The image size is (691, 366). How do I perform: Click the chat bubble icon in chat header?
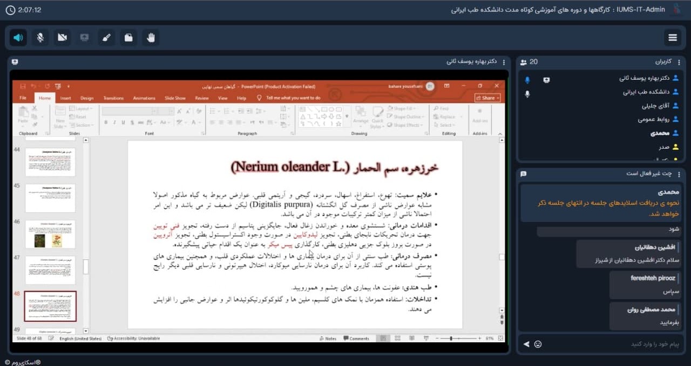pyautogui.click(x=524, y=174)
